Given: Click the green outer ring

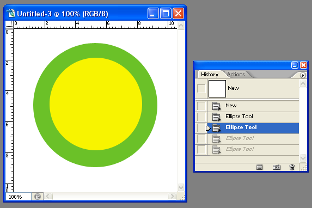Looking at the screenshot, I should (x=41, y=105).
